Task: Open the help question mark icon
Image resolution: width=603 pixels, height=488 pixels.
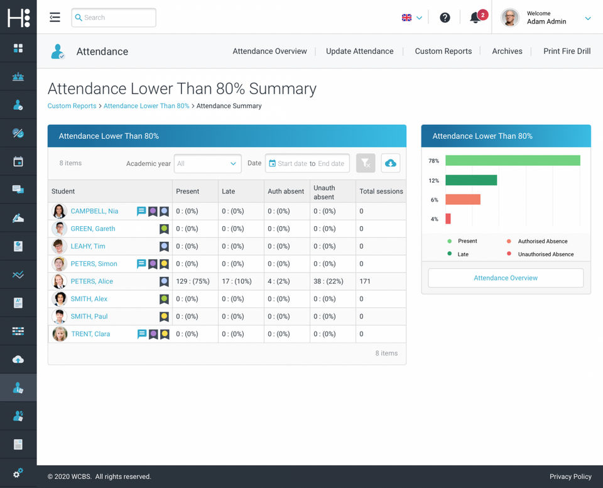Action: 445,18
